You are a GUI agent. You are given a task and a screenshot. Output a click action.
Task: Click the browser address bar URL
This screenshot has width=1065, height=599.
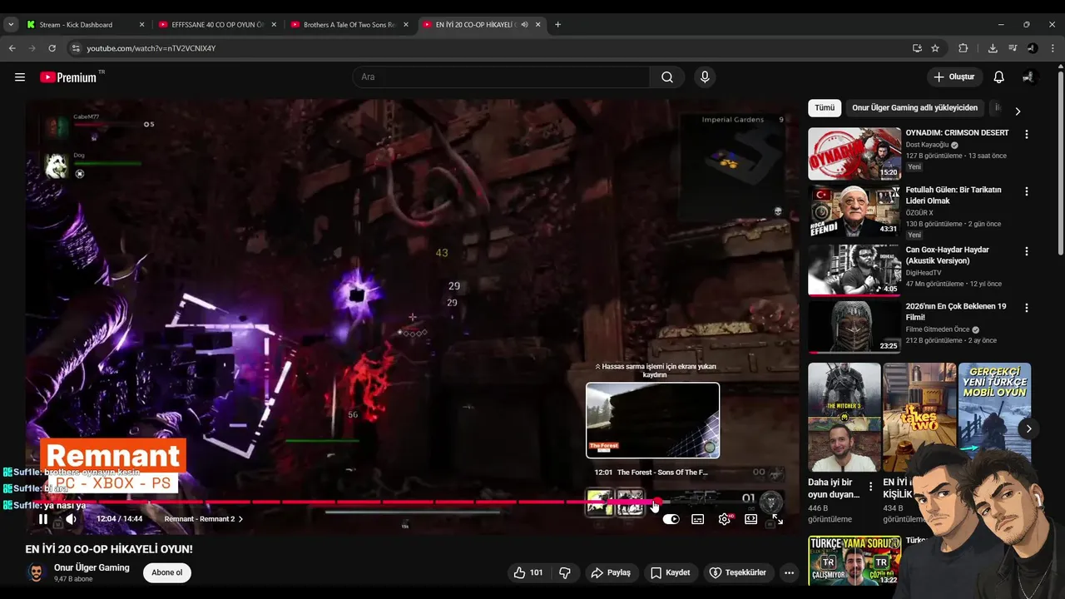click(151, 48)
